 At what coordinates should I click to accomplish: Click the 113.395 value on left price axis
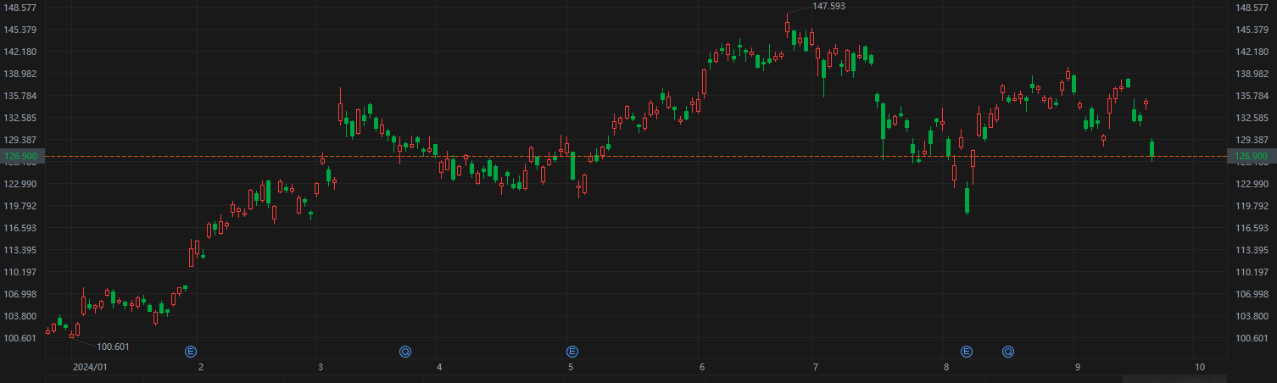pos(22,250)
